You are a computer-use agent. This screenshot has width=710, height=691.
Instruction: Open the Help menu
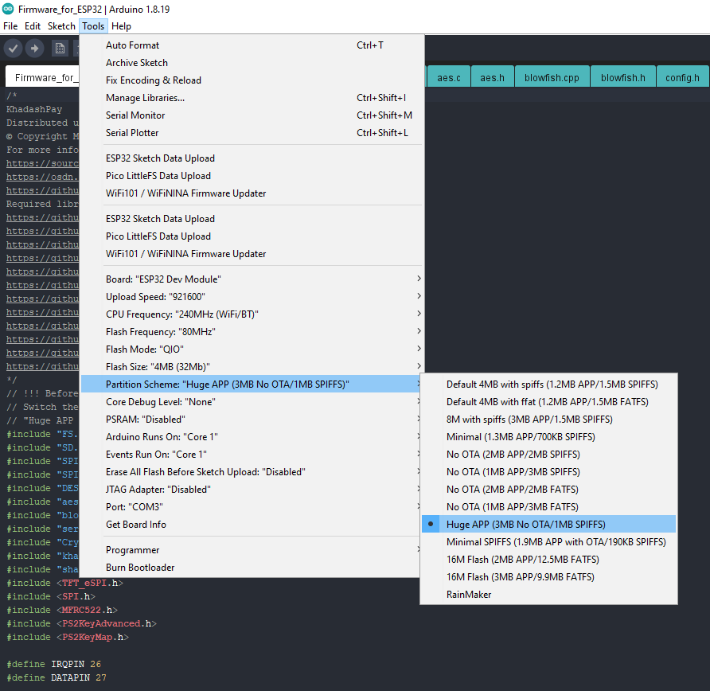tap(121, 26)
